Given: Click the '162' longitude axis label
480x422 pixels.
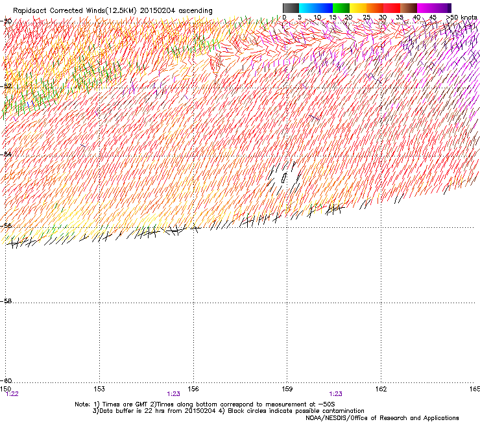Looking at the screenshot, I should [x=381, y=389].
